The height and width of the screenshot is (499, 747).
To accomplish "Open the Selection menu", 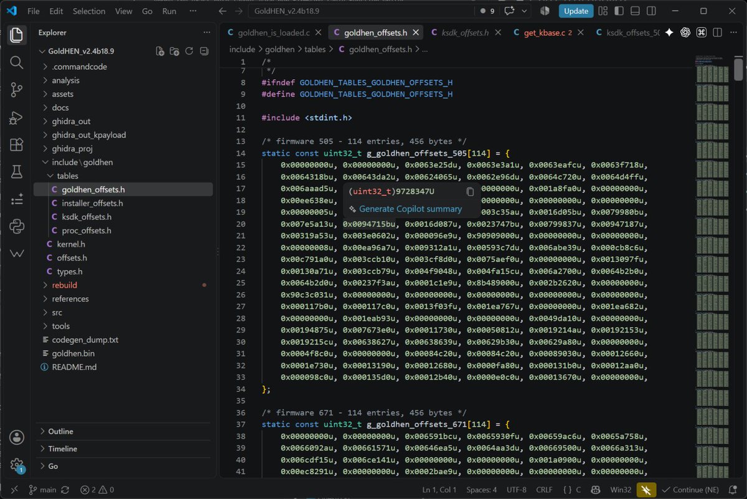I will pos(89,11).
